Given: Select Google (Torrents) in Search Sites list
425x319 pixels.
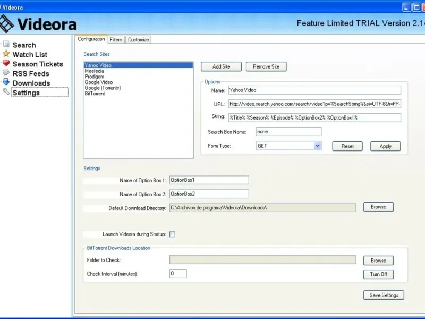Looking at the screenshot, I should pos(138,88).
